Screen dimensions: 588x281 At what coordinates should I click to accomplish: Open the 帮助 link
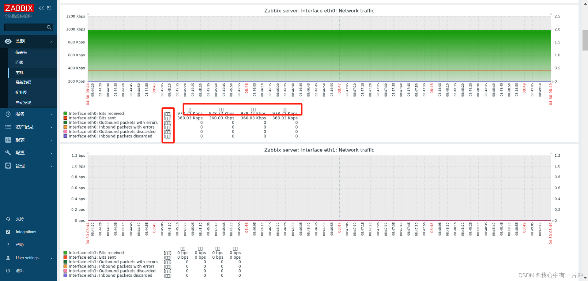pos(20,245)
